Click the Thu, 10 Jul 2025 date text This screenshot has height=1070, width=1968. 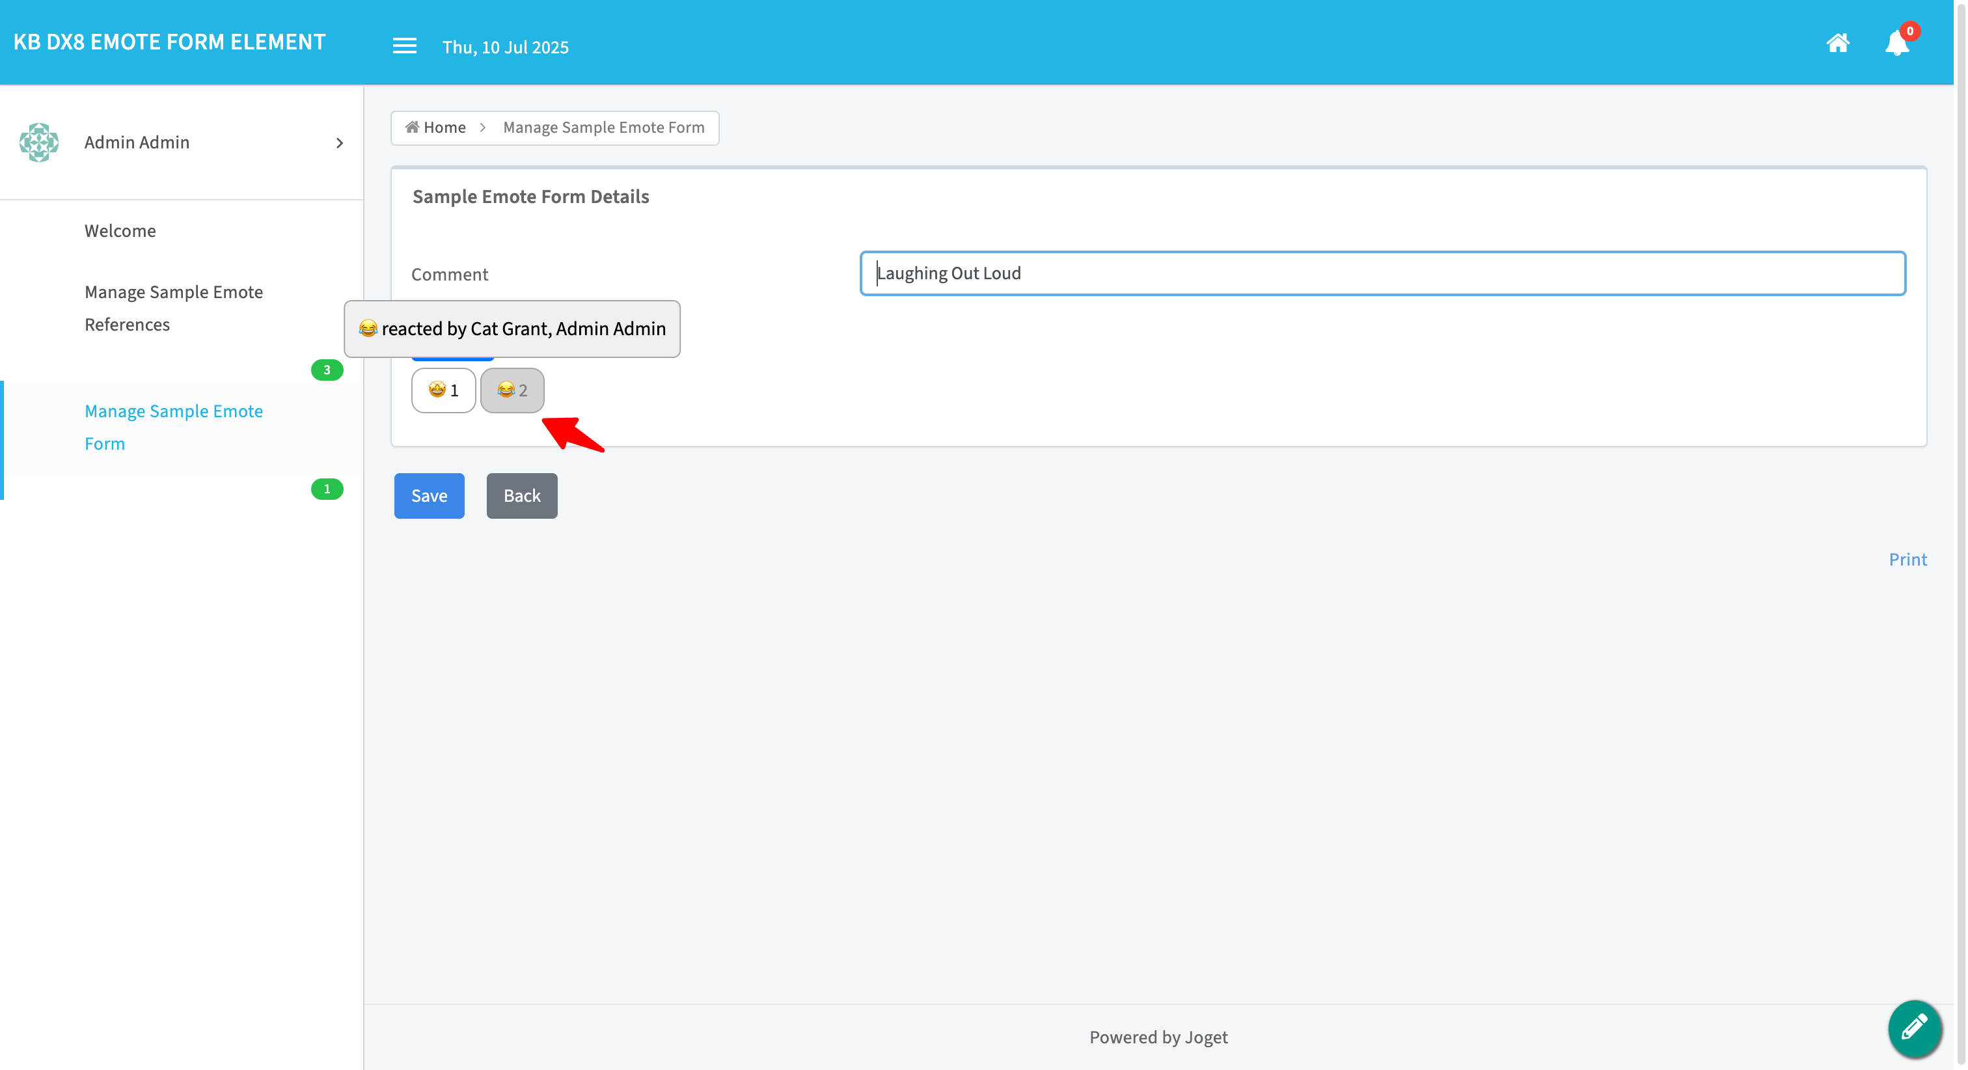coord(505,47)
